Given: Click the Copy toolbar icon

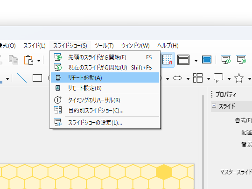Looking at the screenshot, I should (x=14, y=60).
